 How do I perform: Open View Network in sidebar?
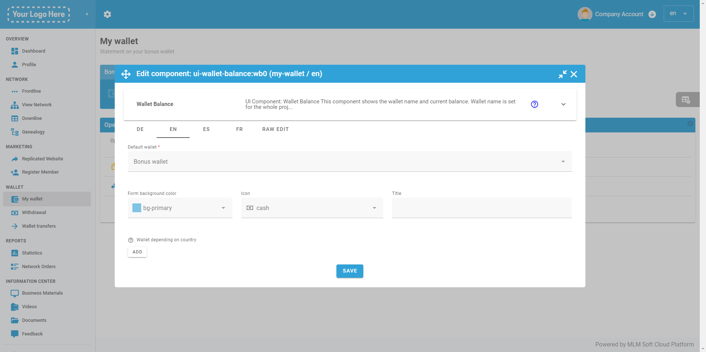pos(37,105)
